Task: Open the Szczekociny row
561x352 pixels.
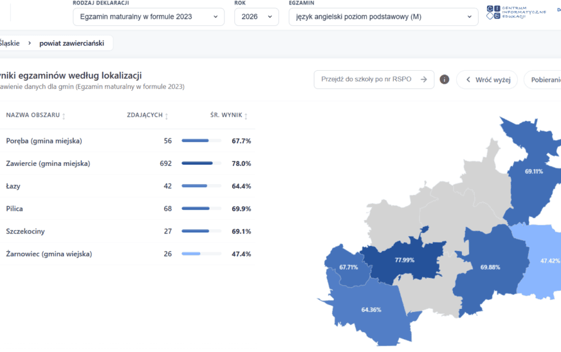Action: tap(127, 231)
